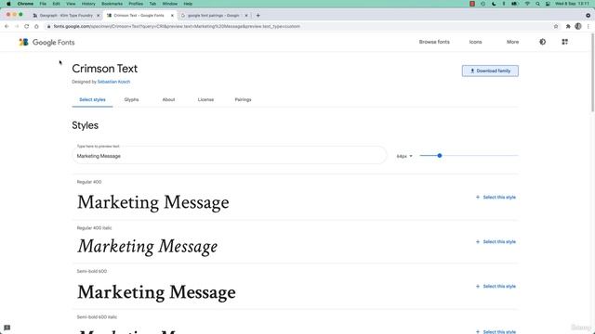Open a new browser tab
595x334 pixels.
pyautogui.click(x=258, y=16)
